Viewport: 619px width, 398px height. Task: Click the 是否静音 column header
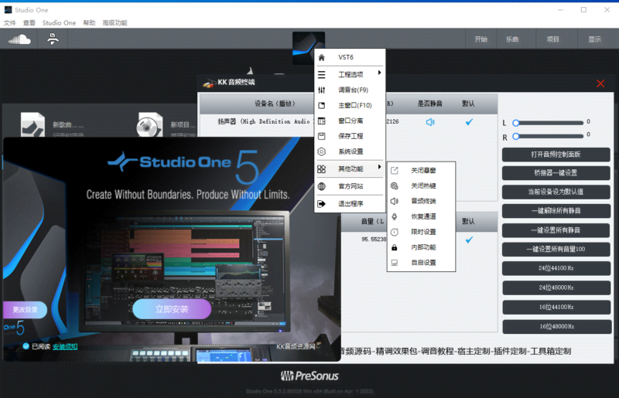430,104
